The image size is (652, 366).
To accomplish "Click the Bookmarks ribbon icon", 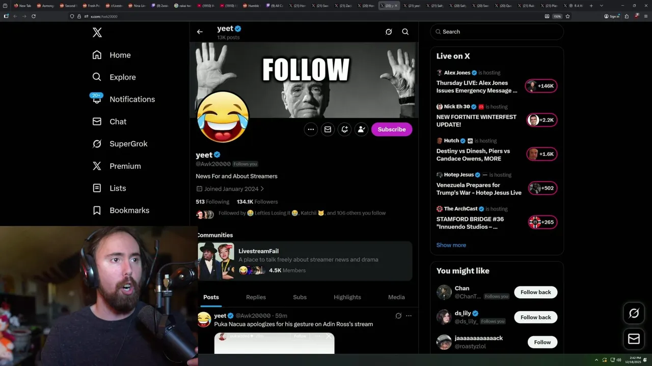I will click(x=97, y=210).
